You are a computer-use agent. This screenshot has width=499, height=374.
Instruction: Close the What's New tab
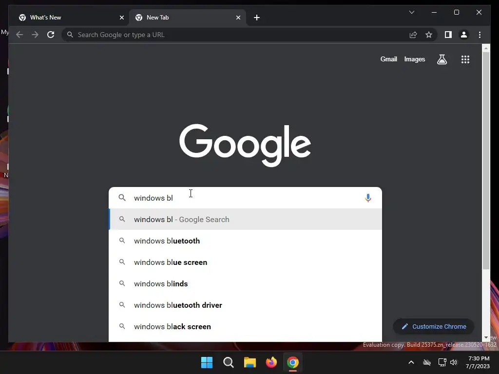click(121, 18)
